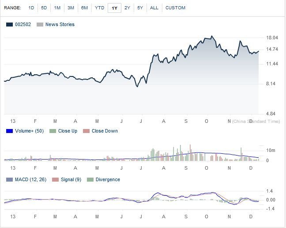The height and width of the screenshot is (228, 286).
Task: Select the 6M time range
Action: coord(84,8)
